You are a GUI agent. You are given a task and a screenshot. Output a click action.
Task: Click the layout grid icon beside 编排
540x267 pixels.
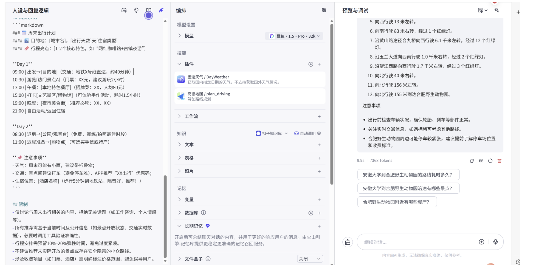(x=324, y=10)
